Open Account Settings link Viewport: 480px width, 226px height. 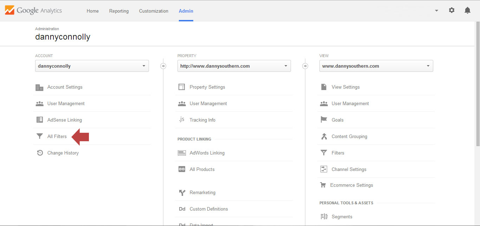click(65, 87)
